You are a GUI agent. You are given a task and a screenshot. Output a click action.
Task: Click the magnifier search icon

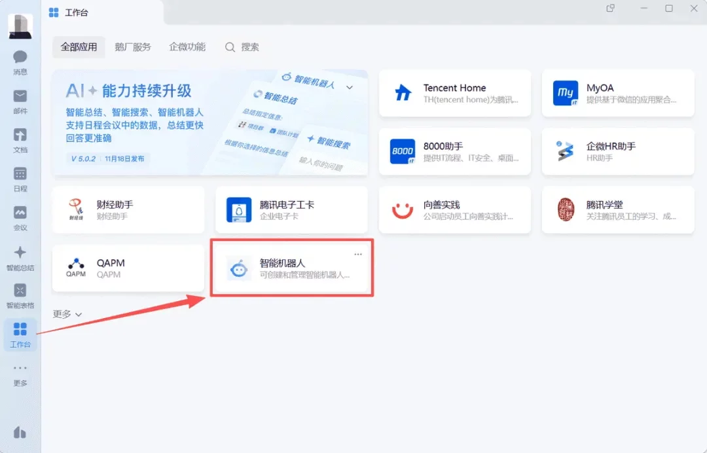tap(230, 47)
